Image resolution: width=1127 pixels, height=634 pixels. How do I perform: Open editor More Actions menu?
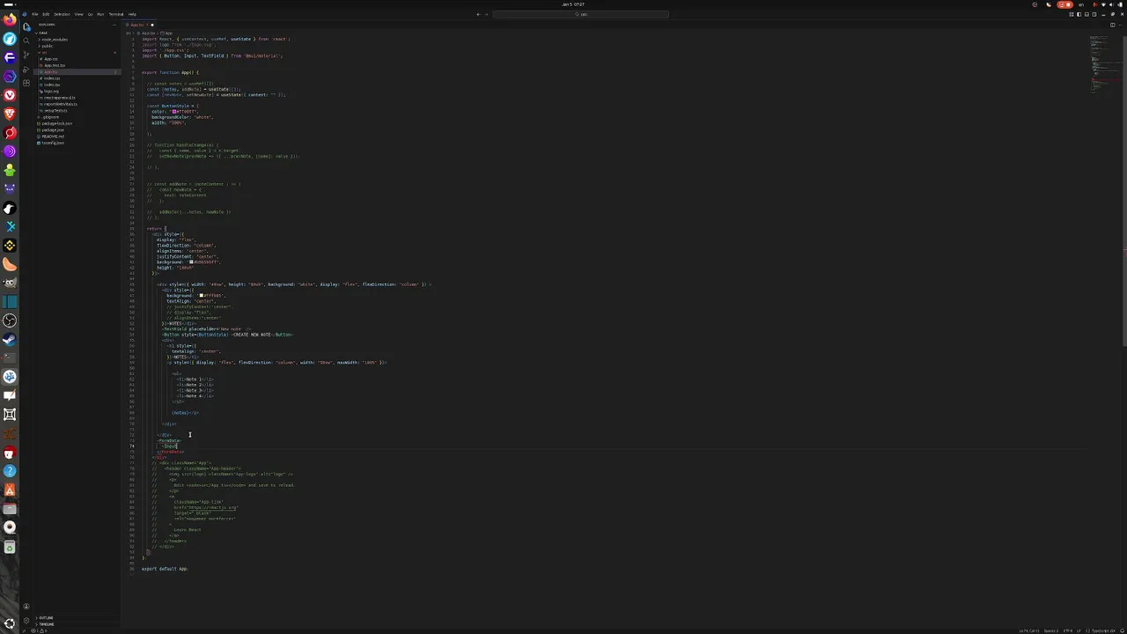tap(1120, 25)
